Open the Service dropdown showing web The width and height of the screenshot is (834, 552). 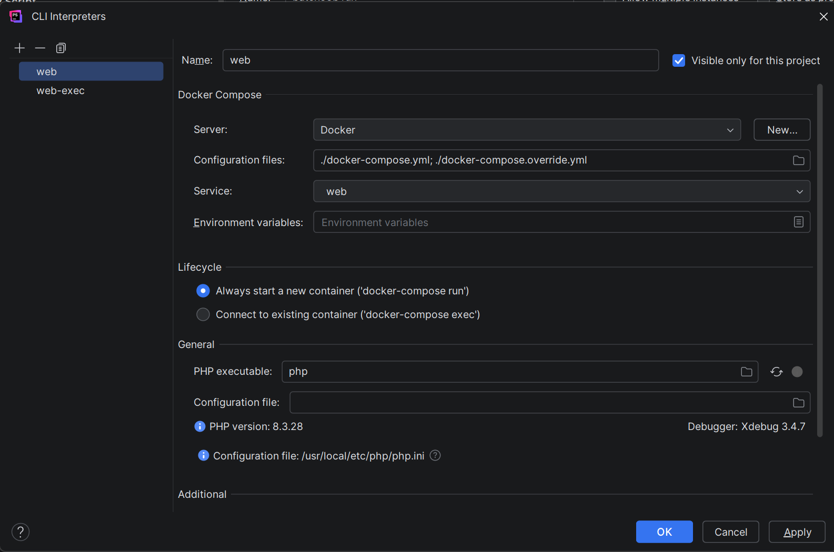pyautogui.click(x=561, y=191)
